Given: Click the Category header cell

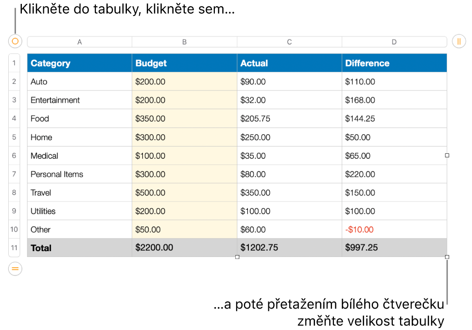Looking at the screenshot, I should pyautogui.click(x=79, y=63).
